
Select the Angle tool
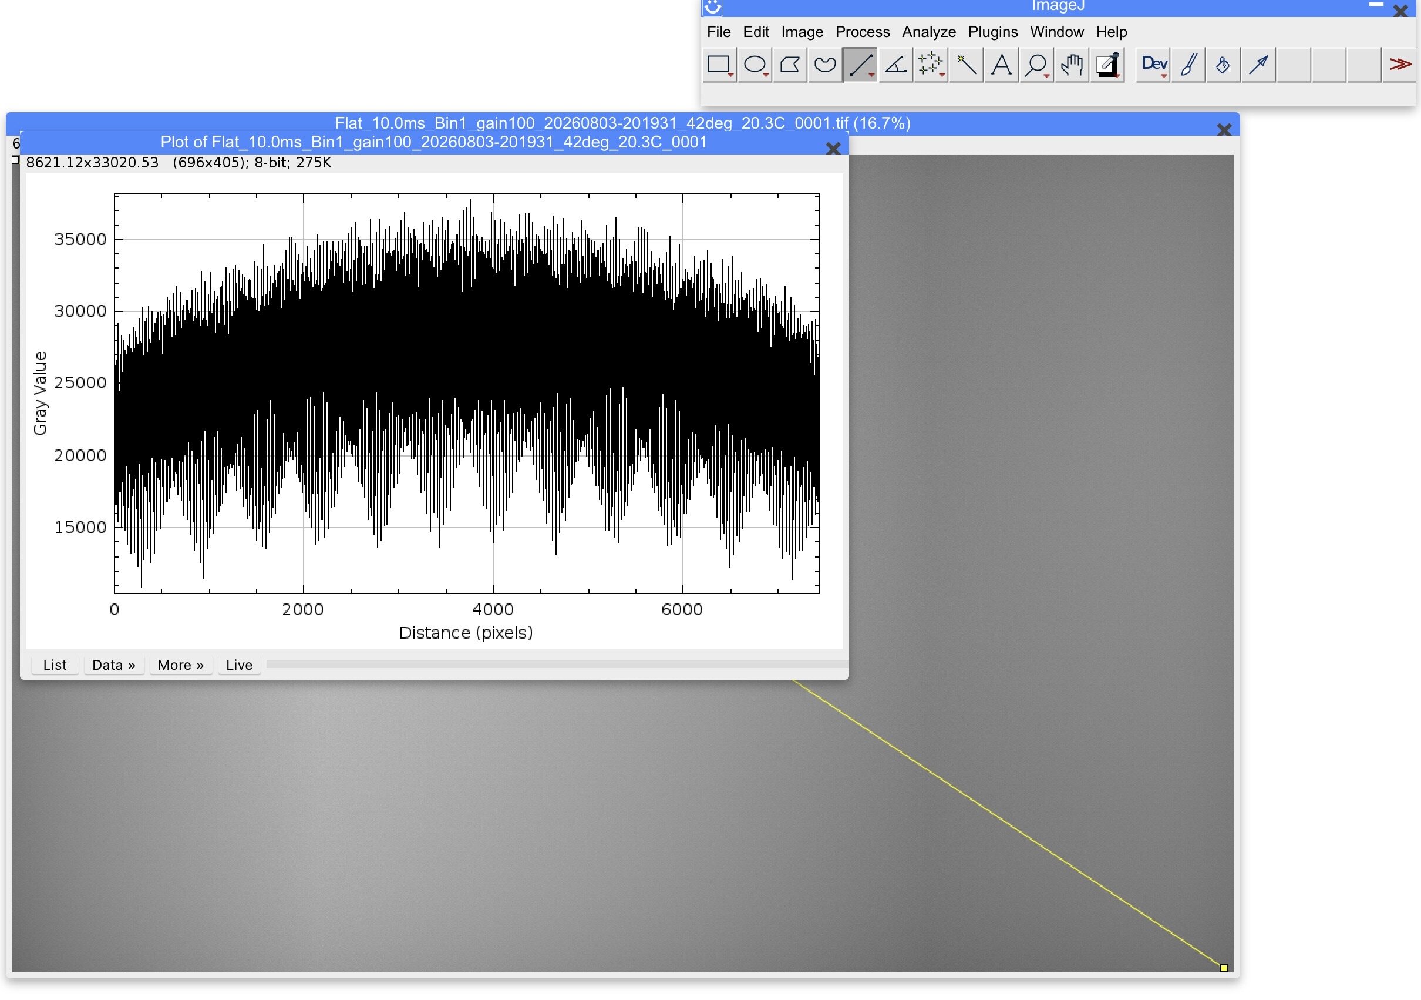pos(895,65)
